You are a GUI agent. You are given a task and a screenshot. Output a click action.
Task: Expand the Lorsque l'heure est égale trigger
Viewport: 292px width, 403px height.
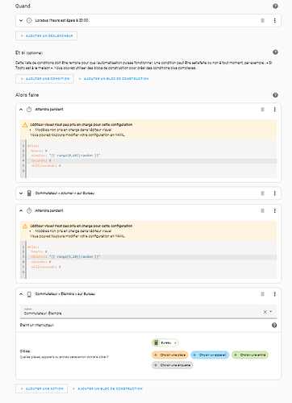21,20
